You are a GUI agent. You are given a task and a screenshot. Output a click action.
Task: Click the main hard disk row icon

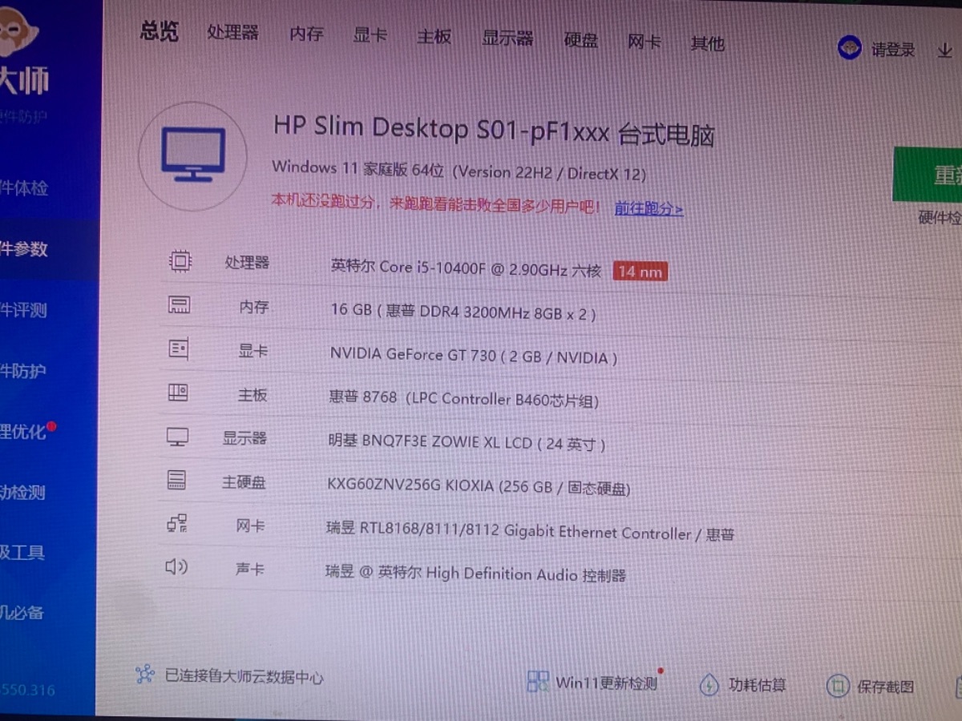176,480
